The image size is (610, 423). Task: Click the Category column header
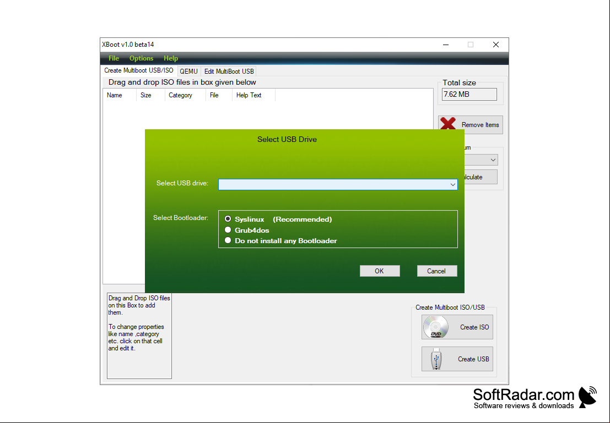[x=185, y=95]
